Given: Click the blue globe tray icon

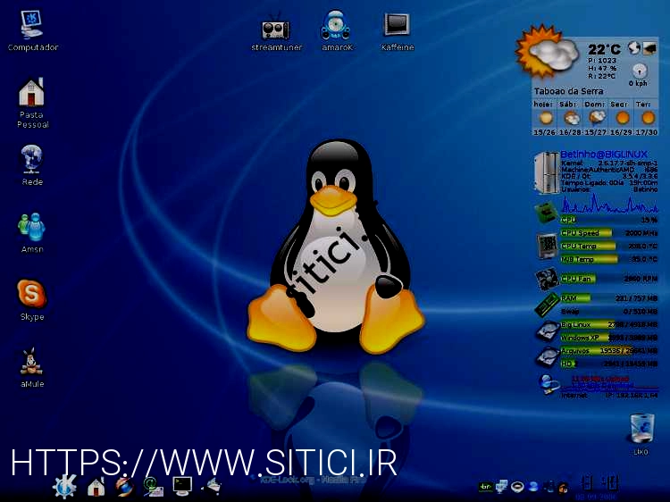Looking at the screenshot, I should pos(532,486).
